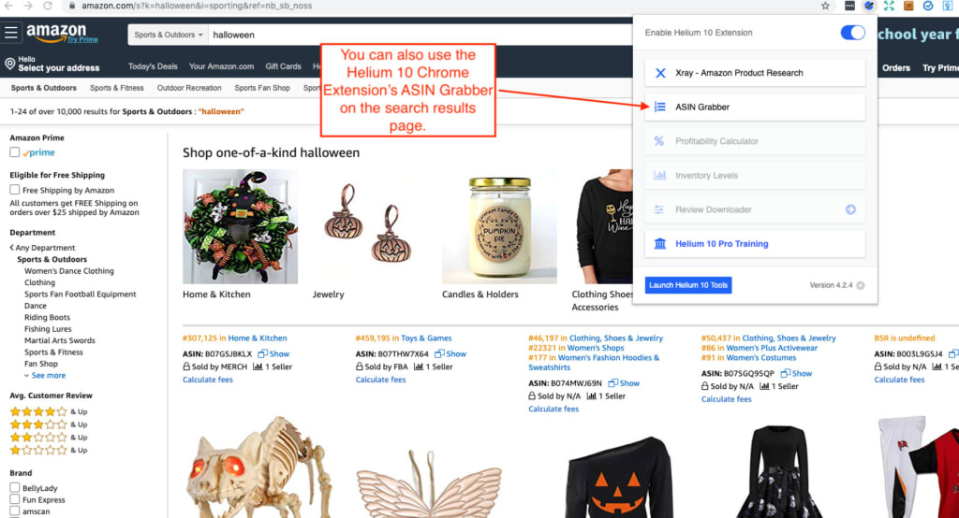Click Launch Helium 10 Tools button
Image resolution: width=959 pixels, height=518 pixels.
[688, 285]
